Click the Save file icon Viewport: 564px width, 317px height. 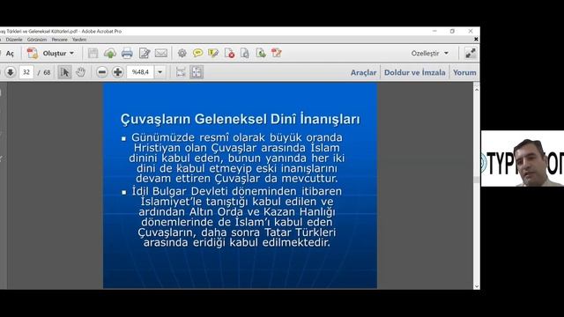click(93, 53)
